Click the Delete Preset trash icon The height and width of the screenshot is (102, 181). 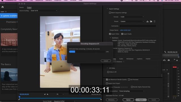(154, 22)
